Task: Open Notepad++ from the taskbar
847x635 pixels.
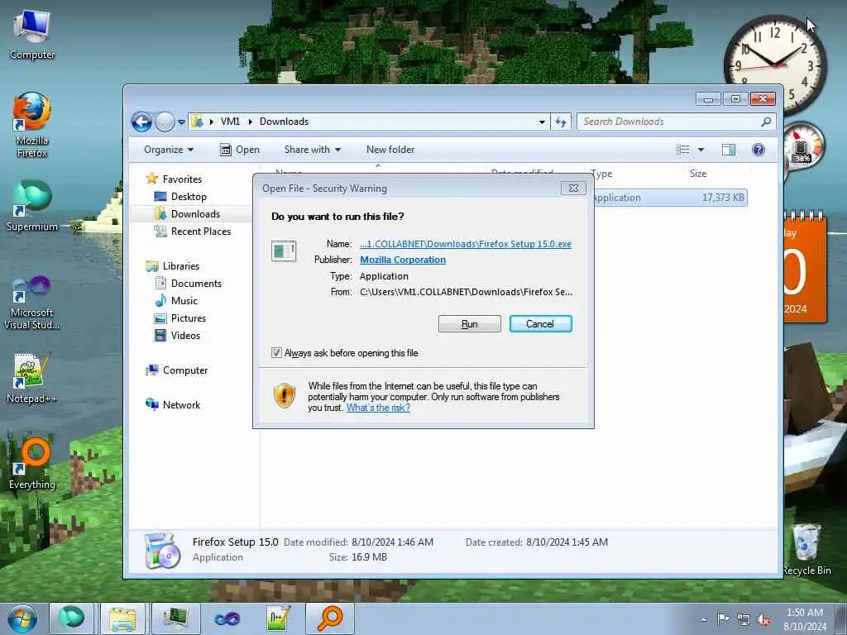Action: point(279,618)
